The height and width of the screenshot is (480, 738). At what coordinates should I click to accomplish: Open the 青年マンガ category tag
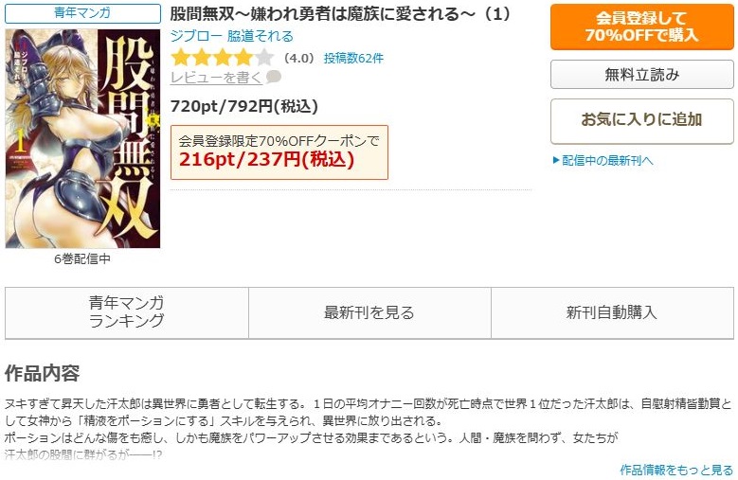[x=82, y=13]
